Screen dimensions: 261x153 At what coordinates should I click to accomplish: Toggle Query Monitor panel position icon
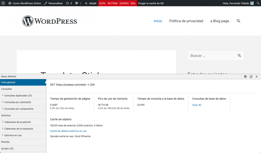tap(251, 76)
